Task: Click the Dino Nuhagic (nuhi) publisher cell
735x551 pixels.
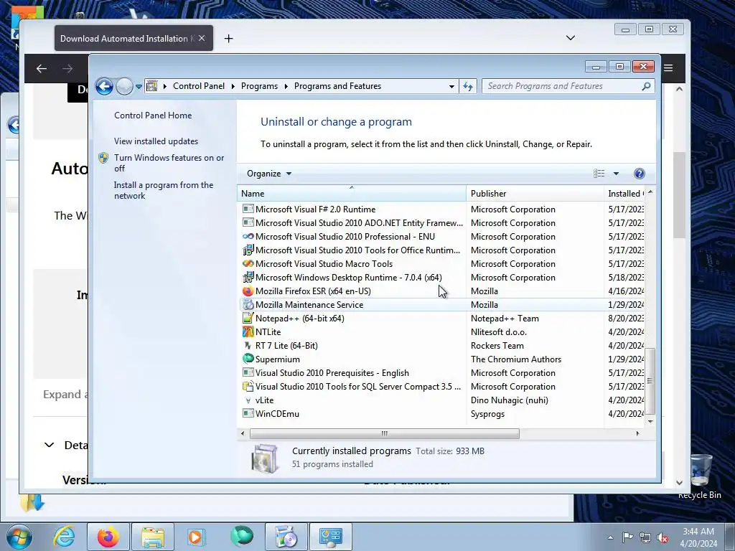Action: (510, 400)
